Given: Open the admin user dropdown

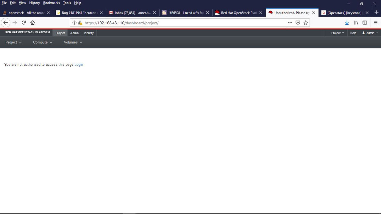Looking at the screenshot, I should (x=370, y=33).
